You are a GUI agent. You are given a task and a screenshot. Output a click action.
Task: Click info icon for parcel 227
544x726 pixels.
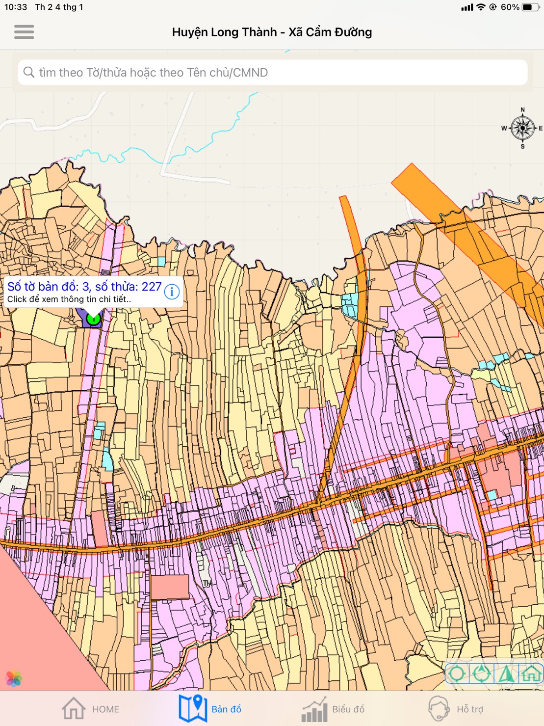(172, 292)
